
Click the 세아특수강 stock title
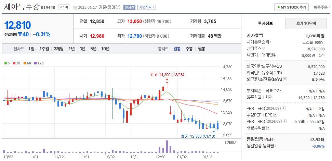point(22,7)
